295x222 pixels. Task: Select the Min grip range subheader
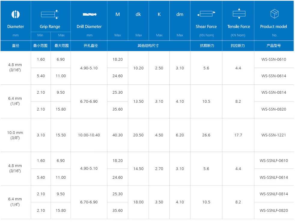(x=41, y=35)
